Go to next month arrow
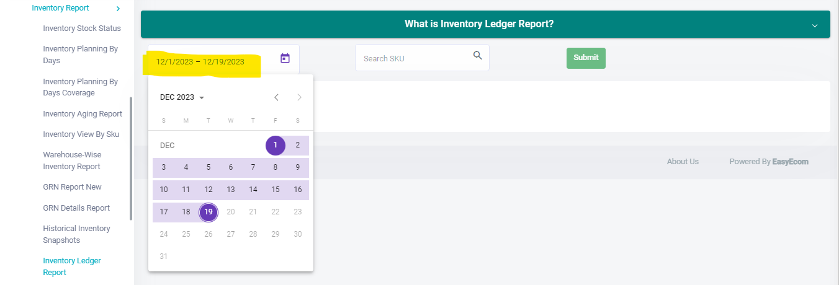The image size is (839, 285). (x=300, y=97)
